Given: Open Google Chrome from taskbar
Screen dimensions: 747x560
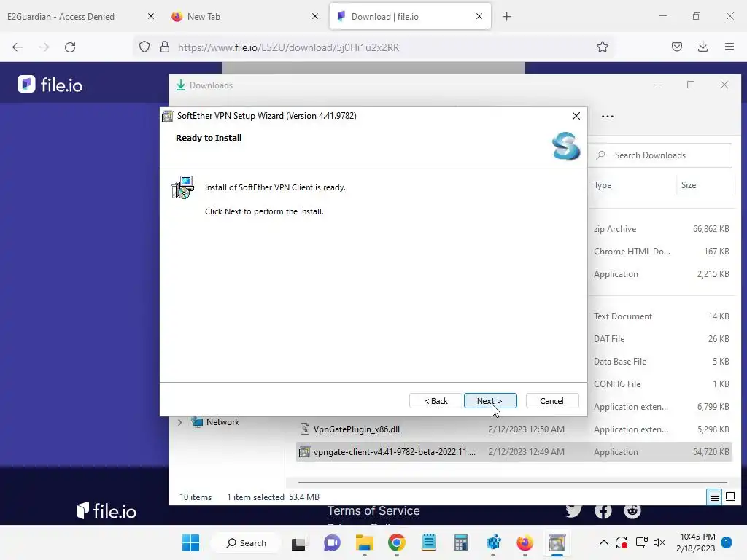Looking at the screenshot, I should pos(396,542).
